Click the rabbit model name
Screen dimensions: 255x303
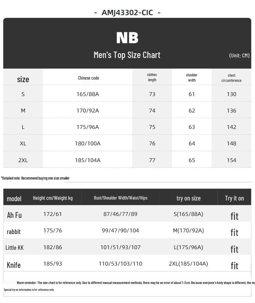(14, 232)
